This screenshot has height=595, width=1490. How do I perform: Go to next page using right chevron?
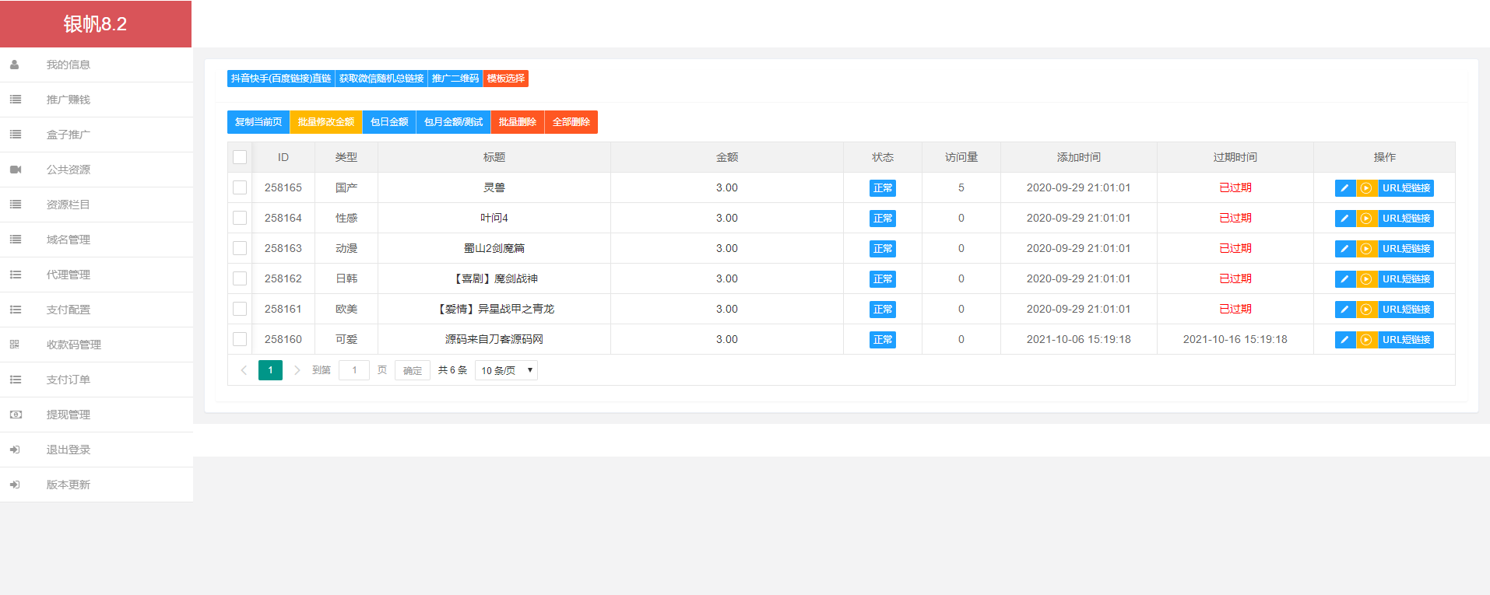[297, 370]
